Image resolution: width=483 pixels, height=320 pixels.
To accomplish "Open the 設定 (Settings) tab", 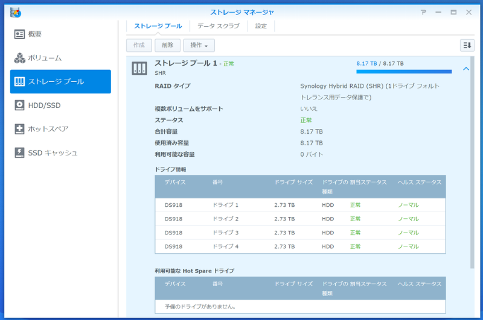I will 261,26.
